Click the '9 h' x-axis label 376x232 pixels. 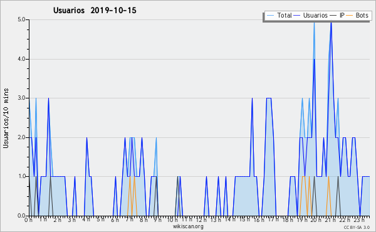click(x=157, y=219)
